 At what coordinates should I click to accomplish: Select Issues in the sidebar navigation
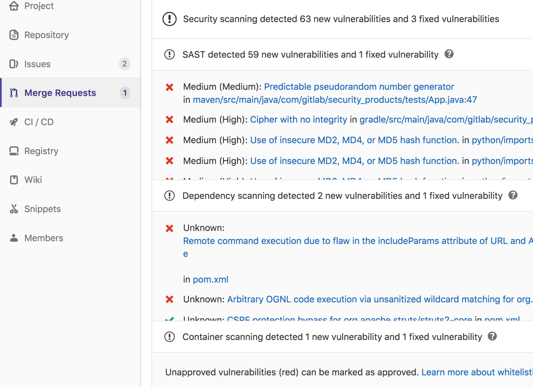(x=37, y=64)
